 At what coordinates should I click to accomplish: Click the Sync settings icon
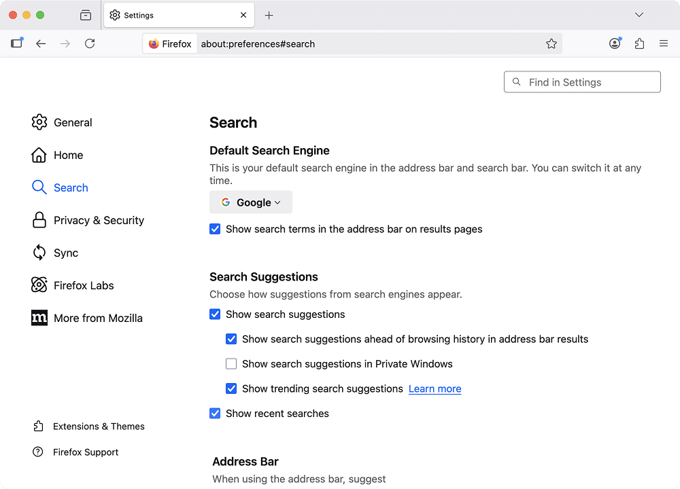(x=39, y=253)
